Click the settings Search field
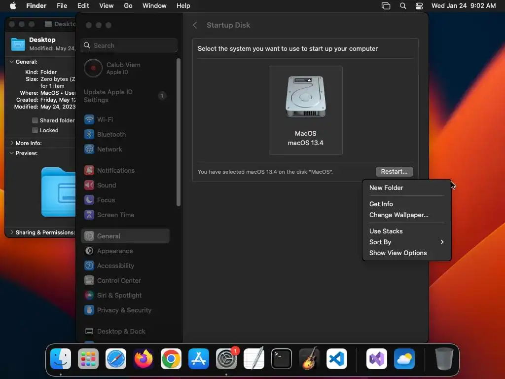 point(129,46)
